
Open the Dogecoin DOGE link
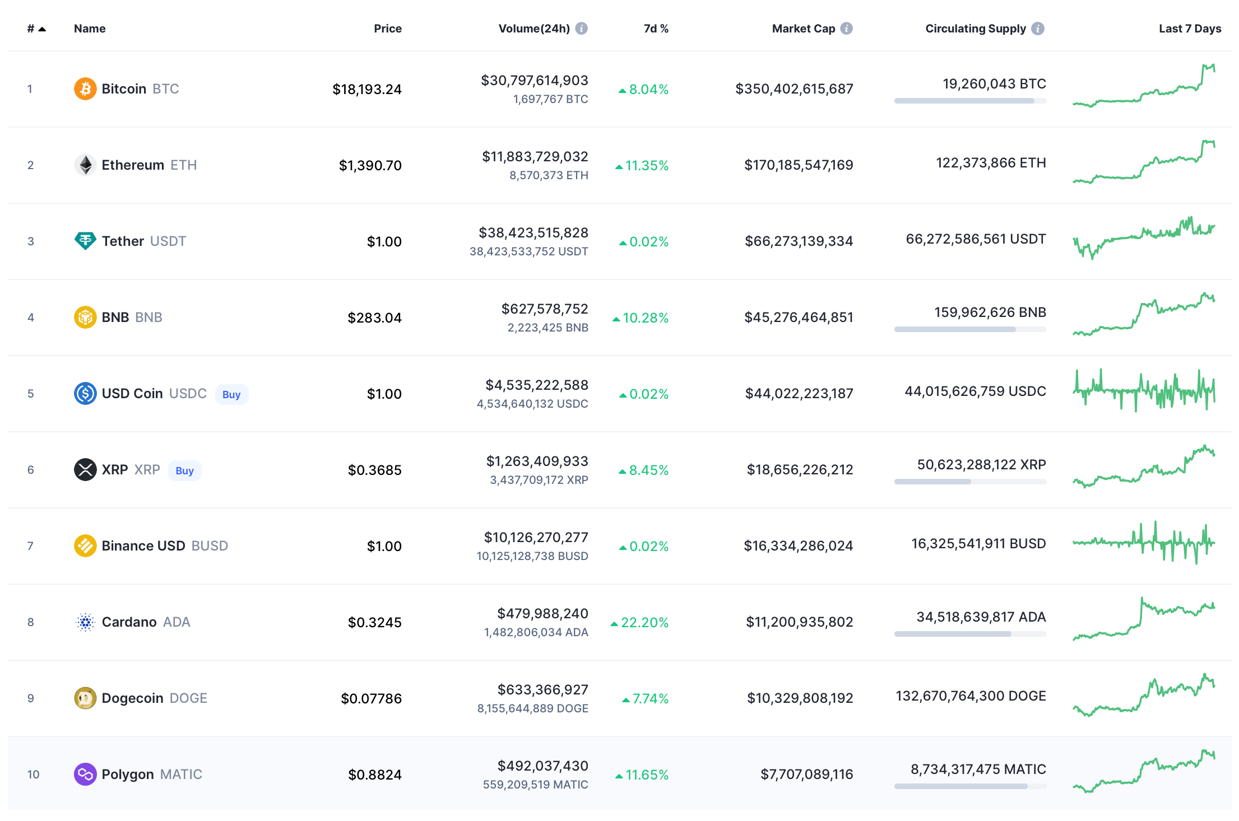(154, 698)
